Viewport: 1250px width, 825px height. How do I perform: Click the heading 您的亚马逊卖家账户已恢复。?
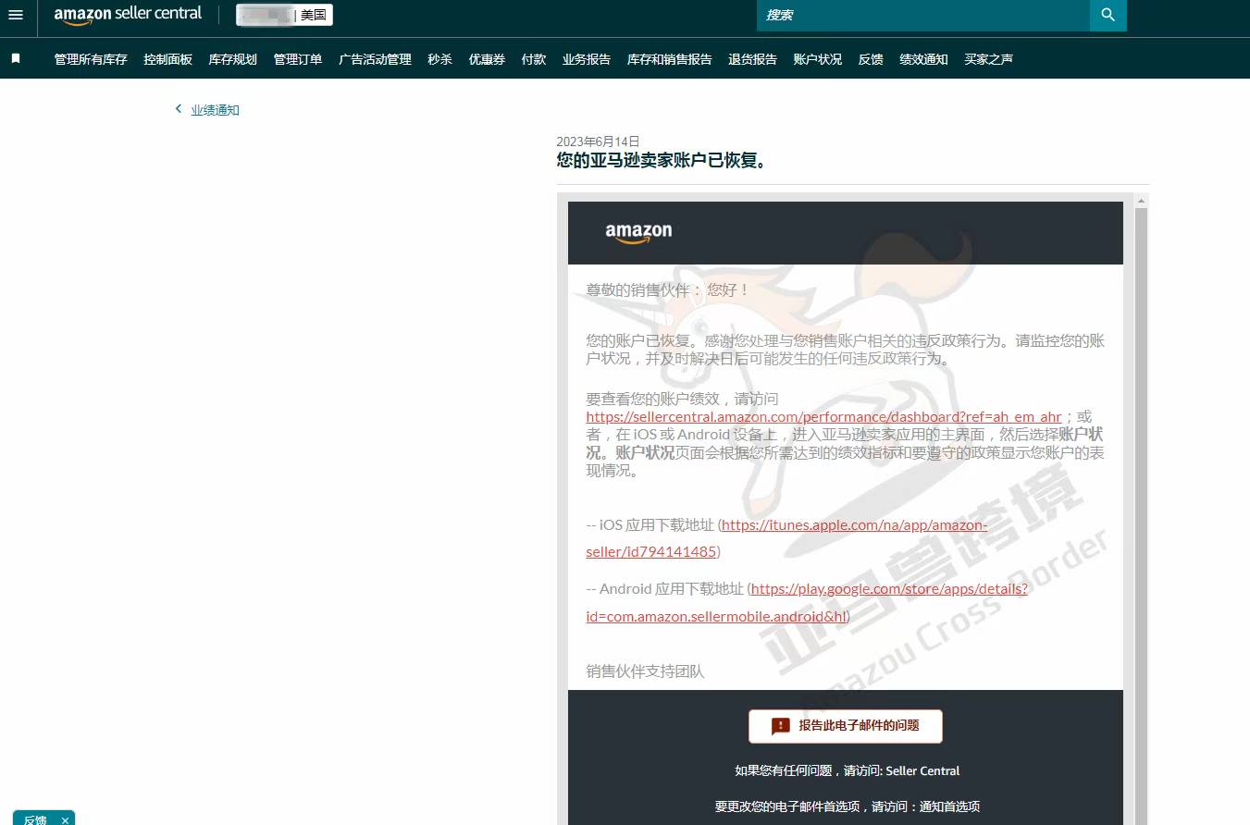point(662,160)
